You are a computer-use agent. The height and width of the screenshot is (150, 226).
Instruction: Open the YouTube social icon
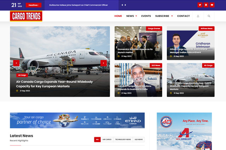212,5
